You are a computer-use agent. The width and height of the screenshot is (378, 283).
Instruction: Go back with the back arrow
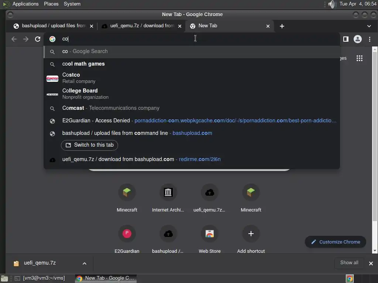(x=14, y=39)
